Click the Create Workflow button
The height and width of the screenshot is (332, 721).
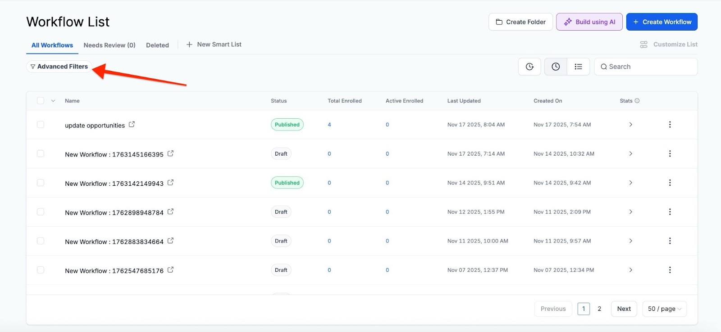tap(662, 22)
